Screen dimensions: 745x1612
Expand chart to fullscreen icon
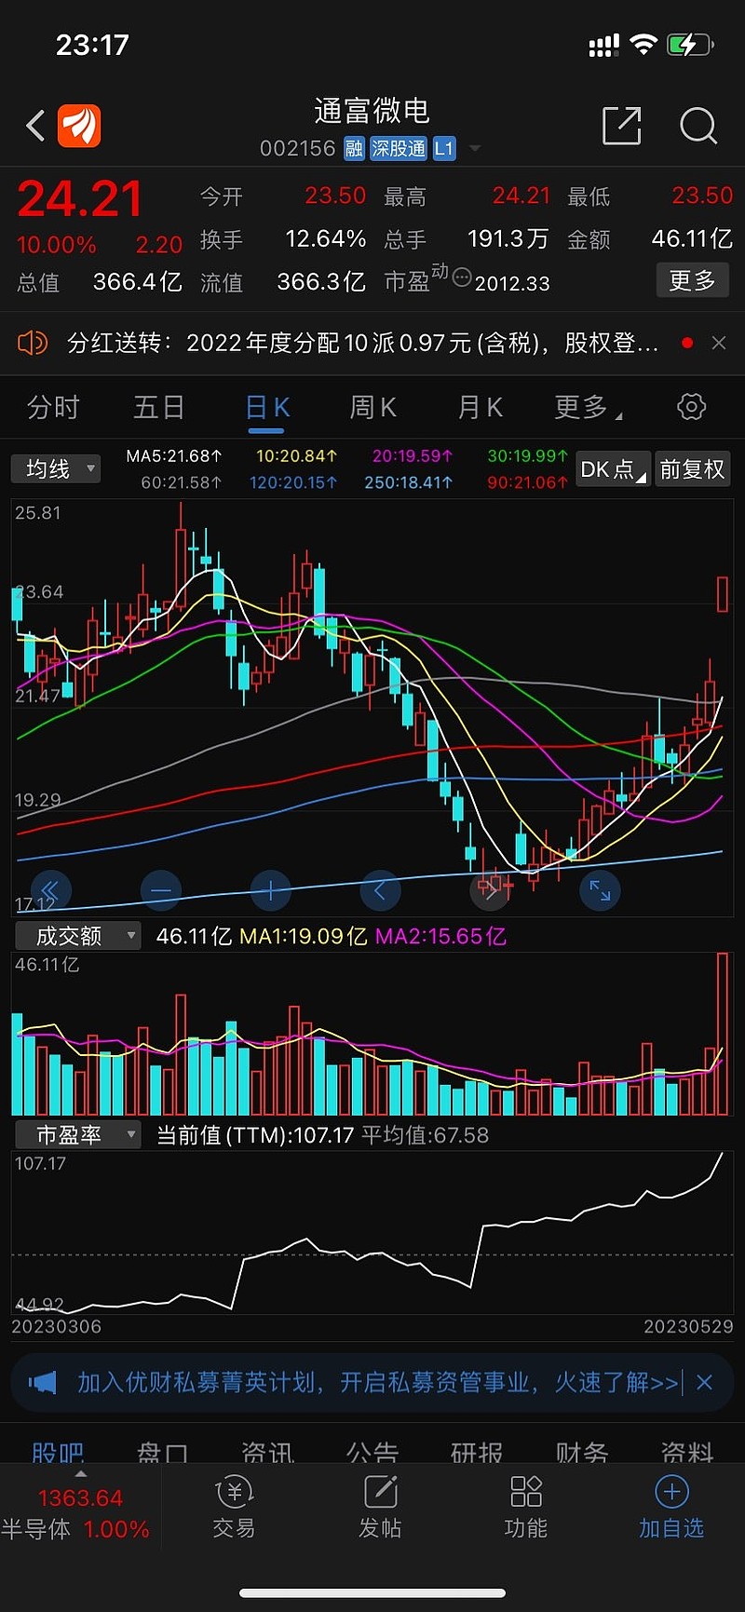point(600,891)
